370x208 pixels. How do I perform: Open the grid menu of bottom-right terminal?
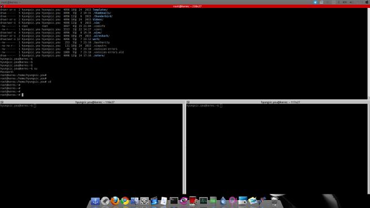click(x=188, y=102)
